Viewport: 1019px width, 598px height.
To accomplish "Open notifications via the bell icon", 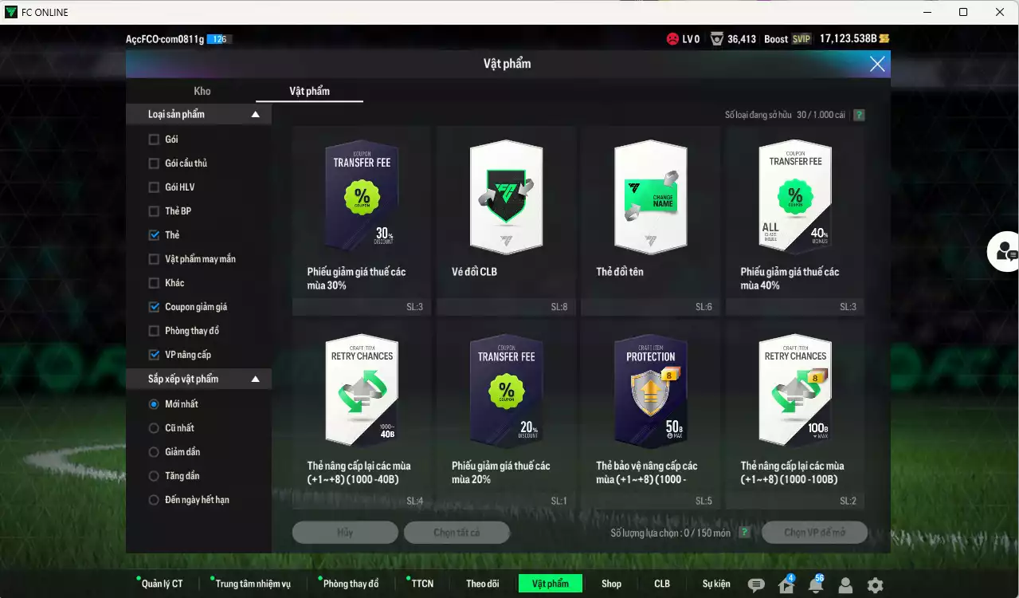I will tap(814, 584).
